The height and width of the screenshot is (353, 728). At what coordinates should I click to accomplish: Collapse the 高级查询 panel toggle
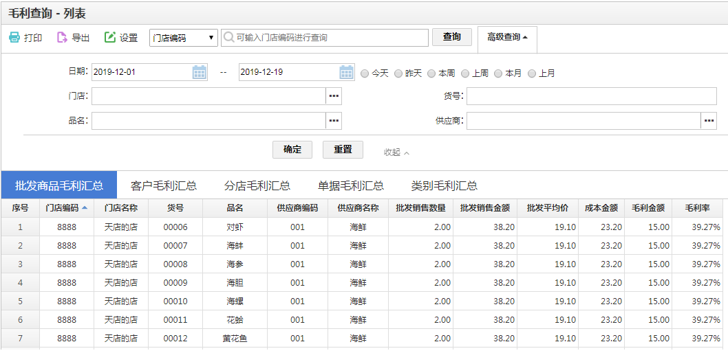(507, 38)
